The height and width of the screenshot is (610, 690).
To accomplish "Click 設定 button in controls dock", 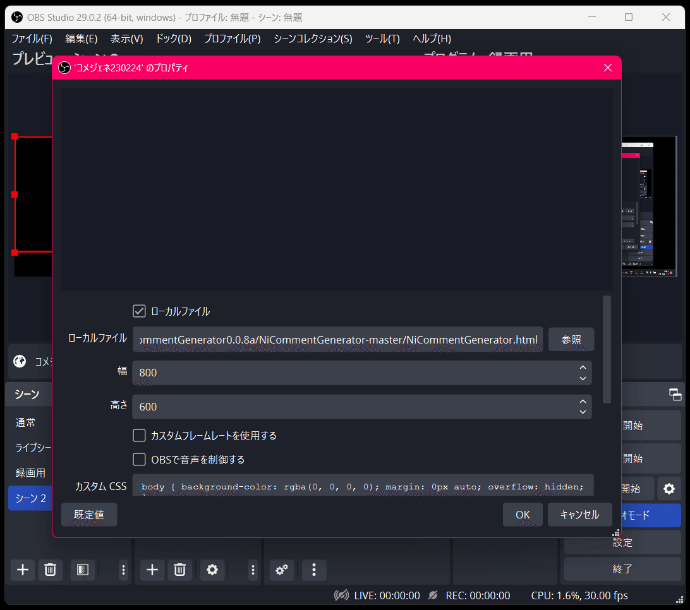I will 622,542.
